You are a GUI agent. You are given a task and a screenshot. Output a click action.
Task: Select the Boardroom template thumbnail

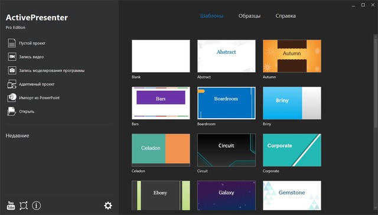(226, 103)
